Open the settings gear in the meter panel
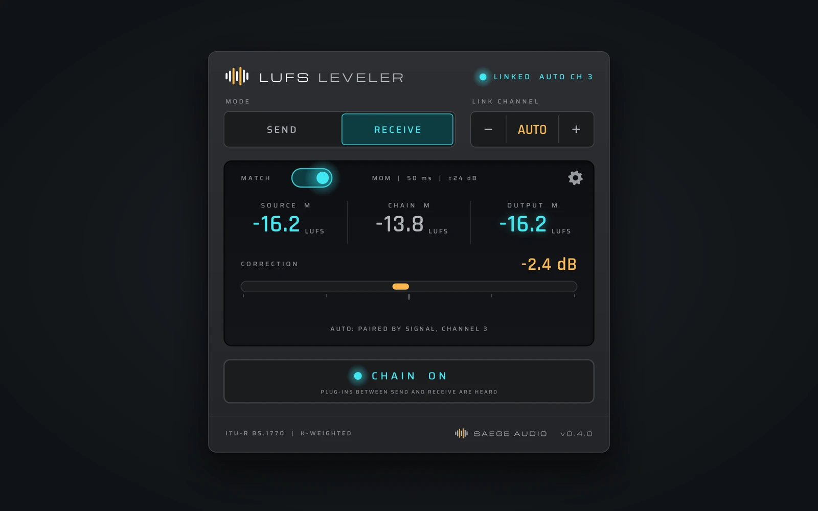This screenshot has width=818, height=511. click(x=575, y=178)
